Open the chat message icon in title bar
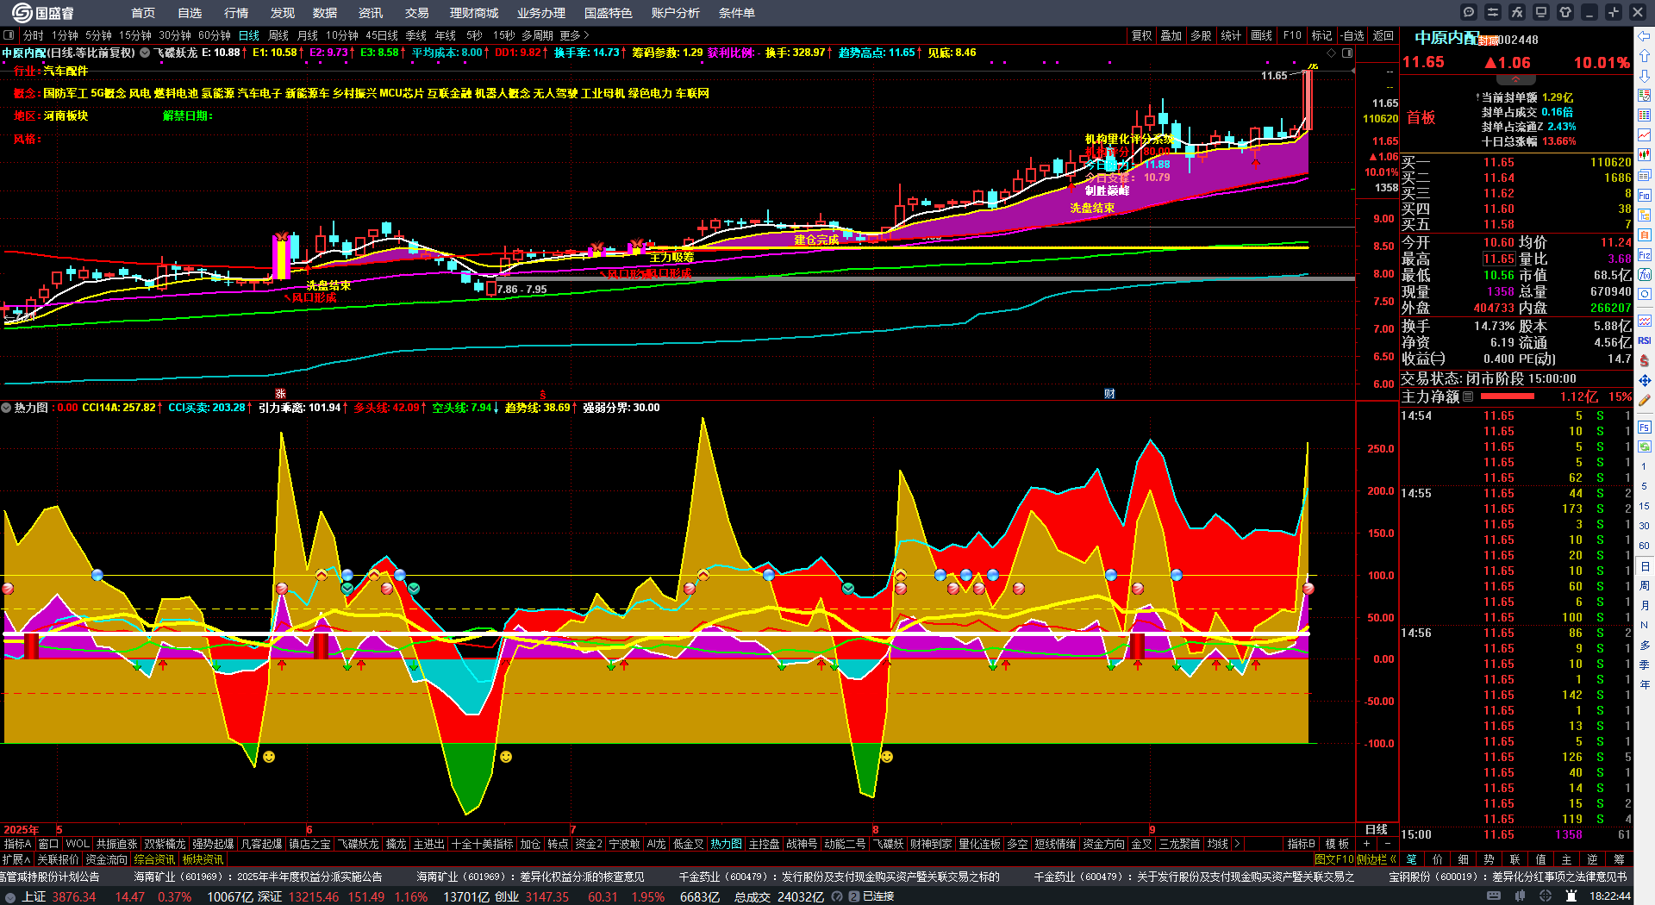This screenshot has width=1655, height=905. click(x=1469, y=12)
